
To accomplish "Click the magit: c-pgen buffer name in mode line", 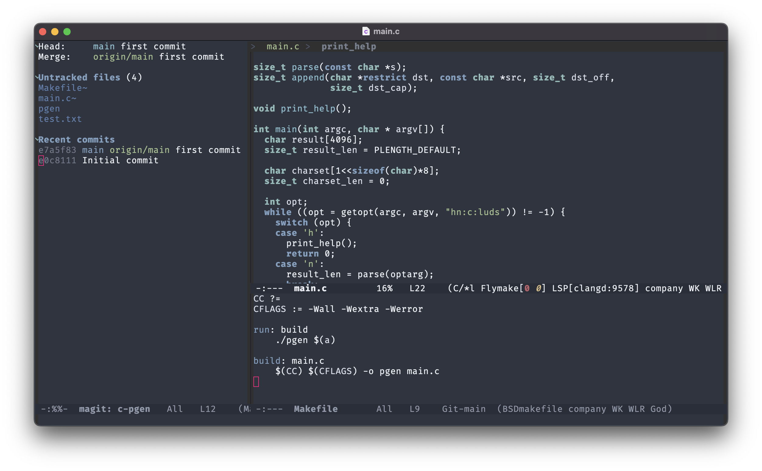I will click(x=114, y=409).
